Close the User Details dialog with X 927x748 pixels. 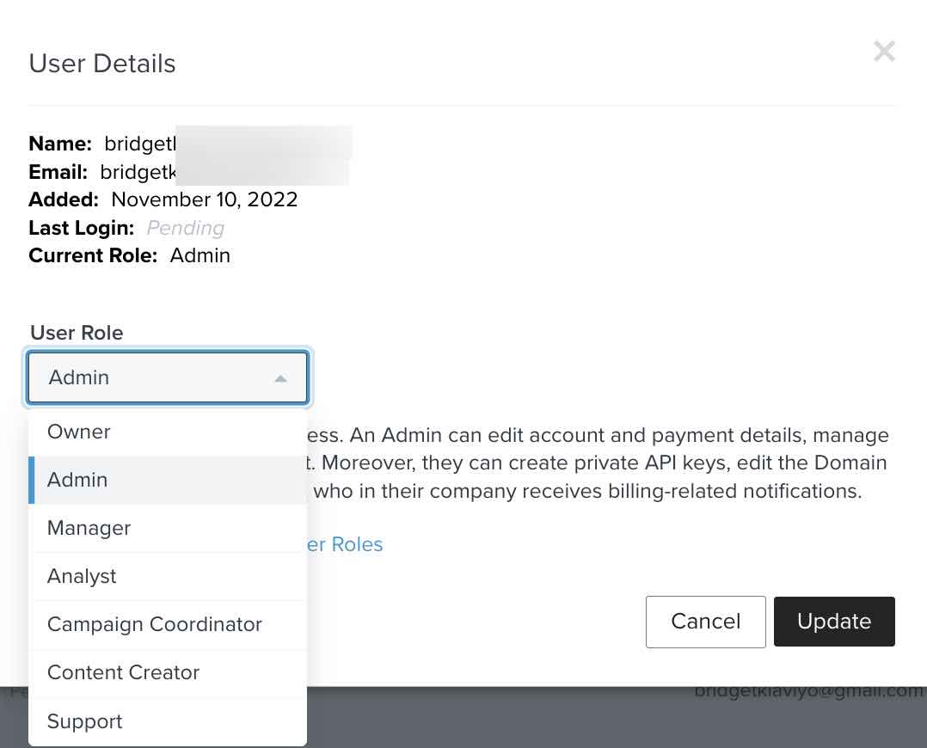point(884,52)
